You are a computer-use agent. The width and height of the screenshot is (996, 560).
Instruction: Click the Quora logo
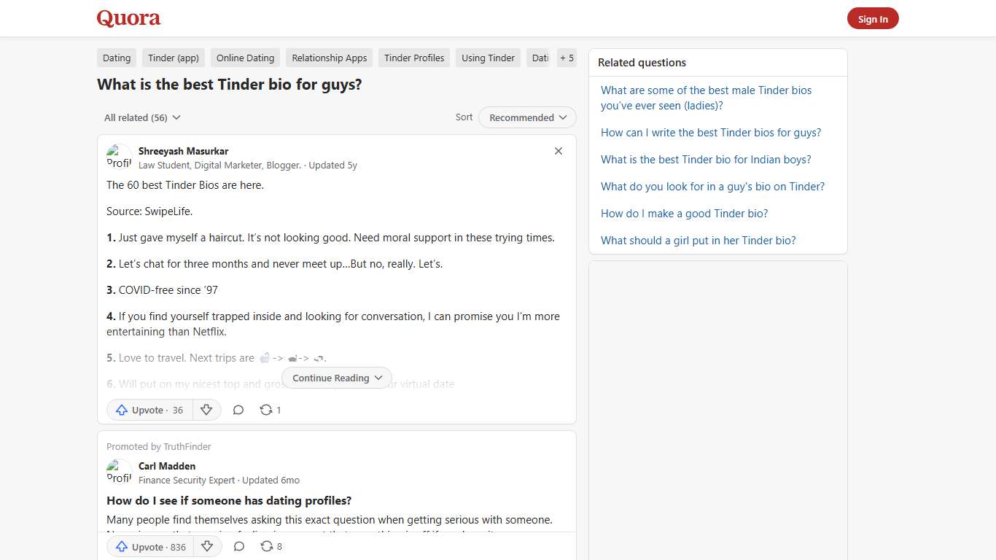pos(128,18)
